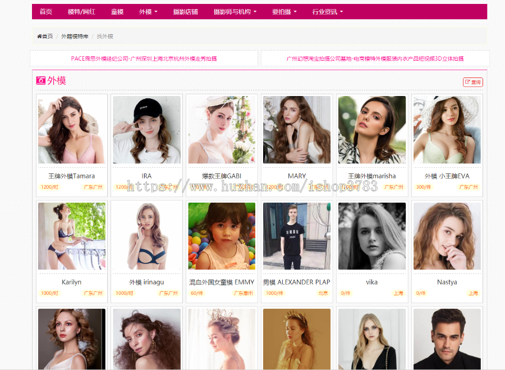Open the vika model photo
This screenshot has height=370, width=505.
pyautogui.click(x=372, y=236)
